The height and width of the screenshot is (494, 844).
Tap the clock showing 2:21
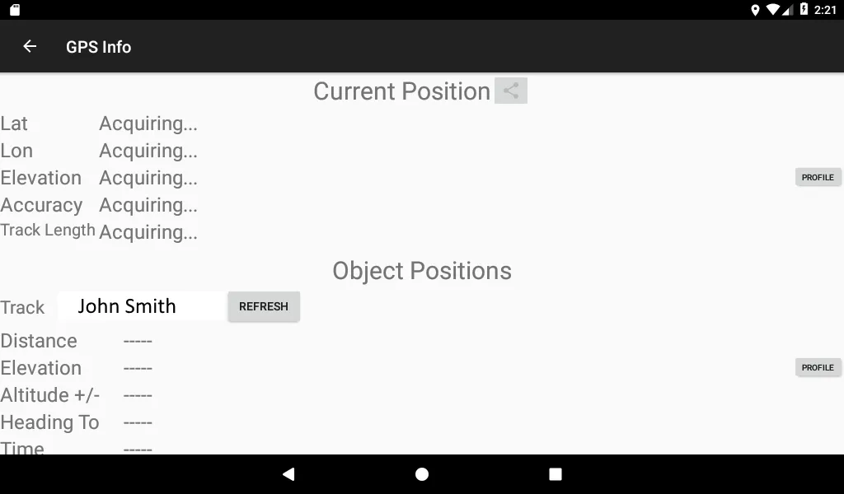click(x=825, y=10)
